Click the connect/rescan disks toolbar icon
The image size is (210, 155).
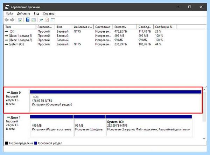click(x=41, y=20)
